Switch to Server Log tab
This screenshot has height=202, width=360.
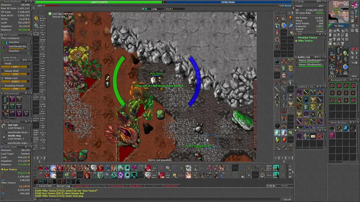pyautogui.click(x=63, y=186)
